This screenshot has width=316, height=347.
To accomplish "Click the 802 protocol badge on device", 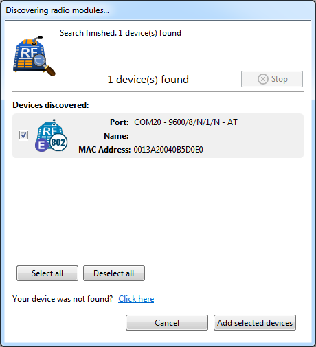I will point(58,142).
